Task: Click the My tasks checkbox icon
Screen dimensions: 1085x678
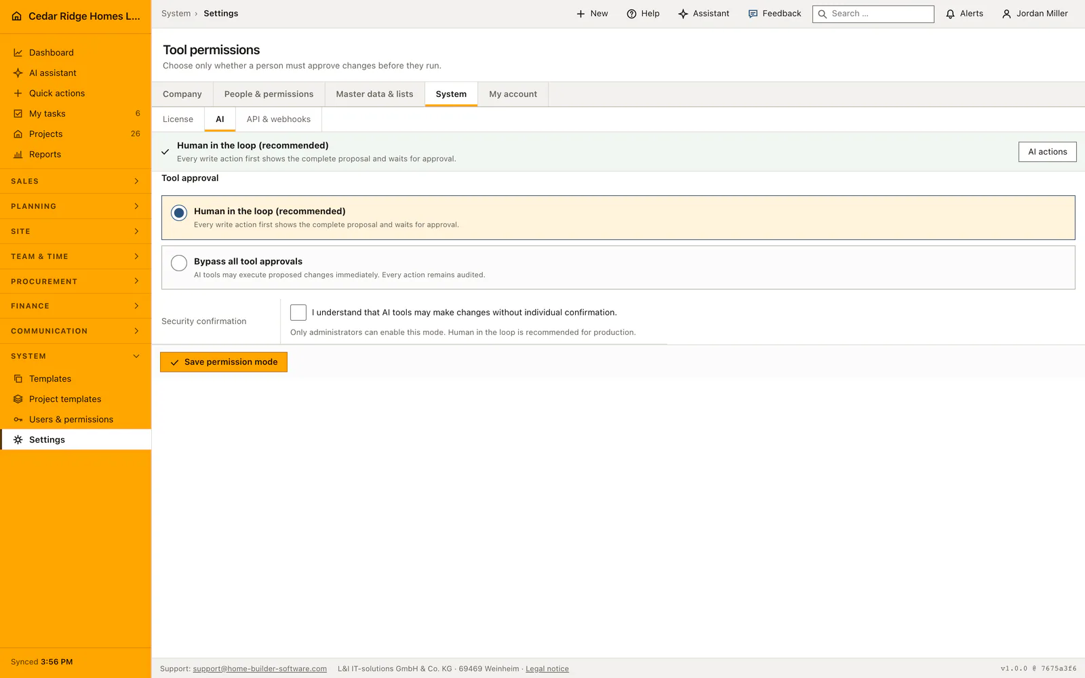Action: (18, 114)
